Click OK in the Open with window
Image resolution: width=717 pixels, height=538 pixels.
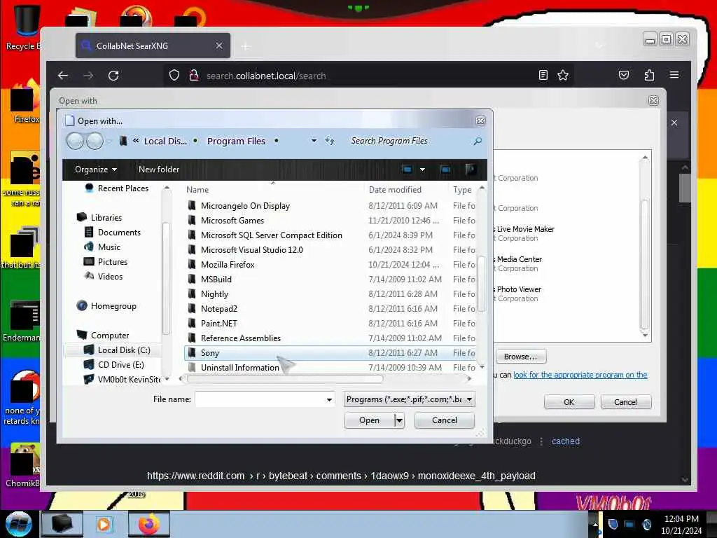pyautogui.click(x=569, y=401)
